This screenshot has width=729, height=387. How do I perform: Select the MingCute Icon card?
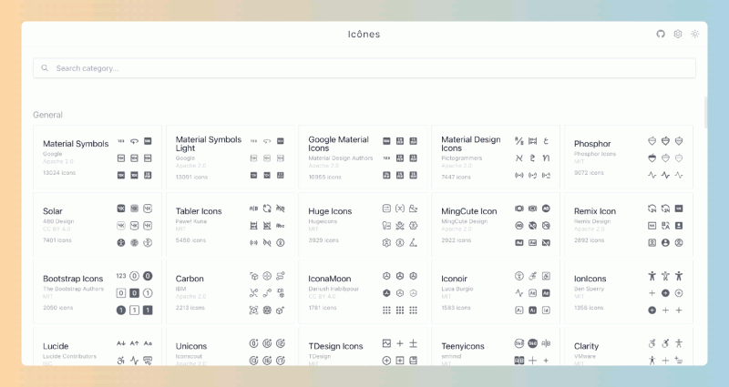click(x=496, y=224)
